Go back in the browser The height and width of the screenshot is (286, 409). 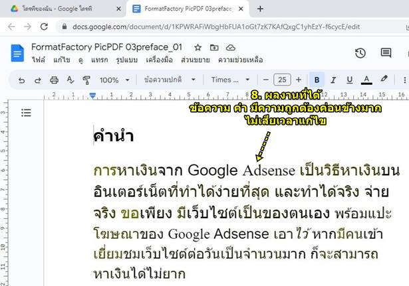coord(11,27)
